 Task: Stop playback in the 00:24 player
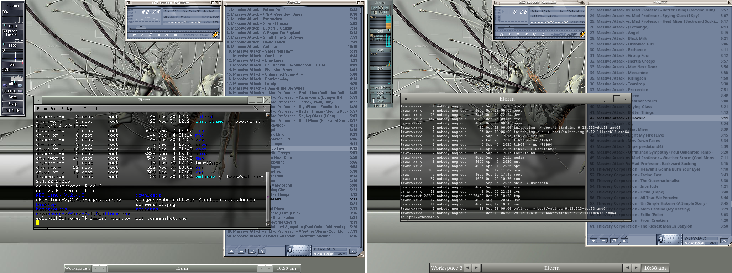coord(158,34)
